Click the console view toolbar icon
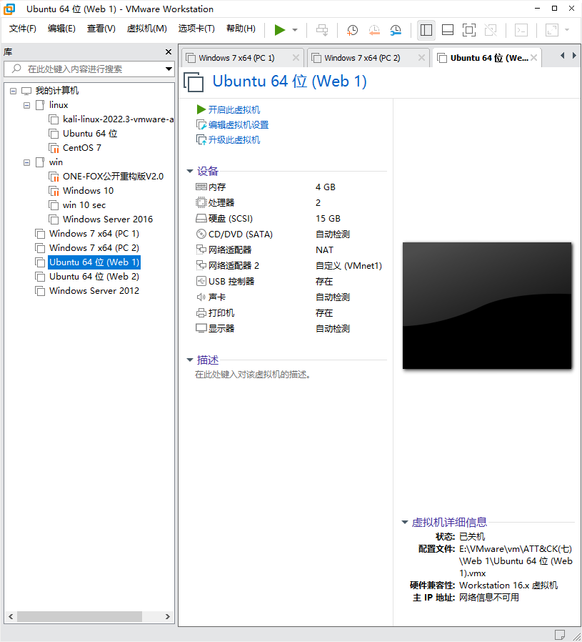The height and width of the screenshot is (642, 582). tap(521, 30)
